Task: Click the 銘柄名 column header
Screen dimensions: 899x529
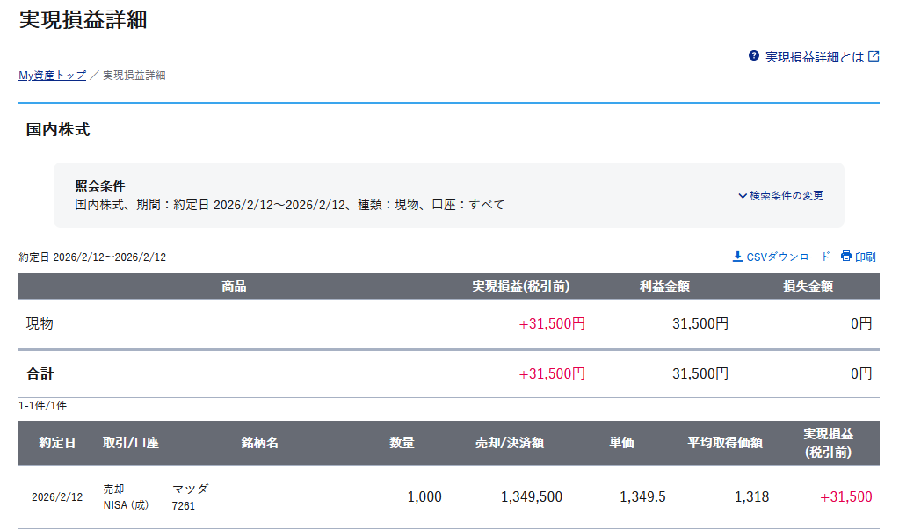Action: pyautogui.click(x=259, y=443)
